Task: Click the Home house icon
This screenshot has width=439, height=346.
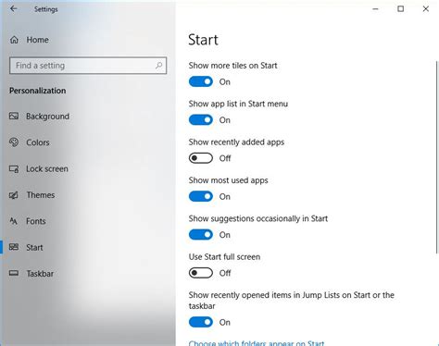Action: tap(14, 40)
